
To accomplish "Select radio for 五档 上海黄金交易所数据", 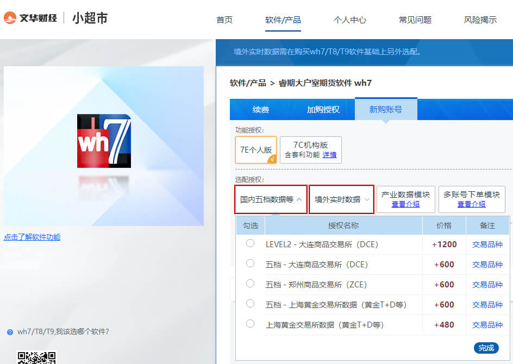I will (x=251, y=304).
